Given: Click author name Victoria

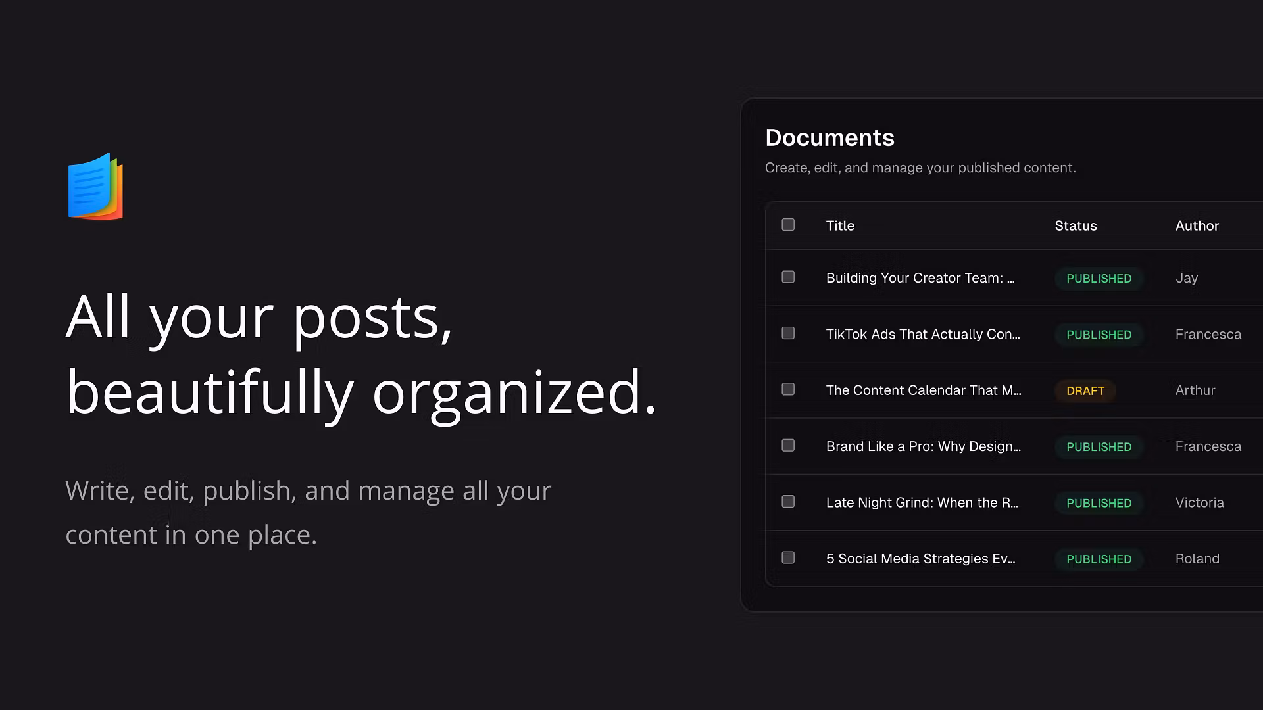Looking at the screenshot, I should (1199, 503).
